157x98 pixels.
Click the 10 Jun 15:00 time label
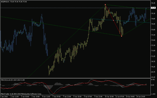click(109, 97)
